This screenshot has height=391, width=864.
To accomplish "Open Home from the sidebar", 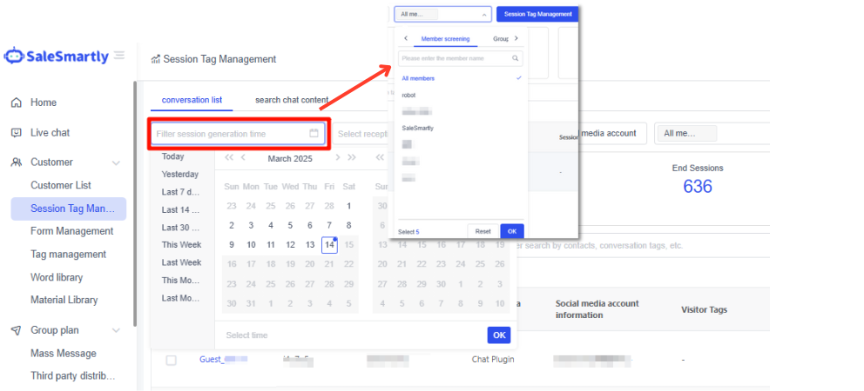I will (44, 103).
